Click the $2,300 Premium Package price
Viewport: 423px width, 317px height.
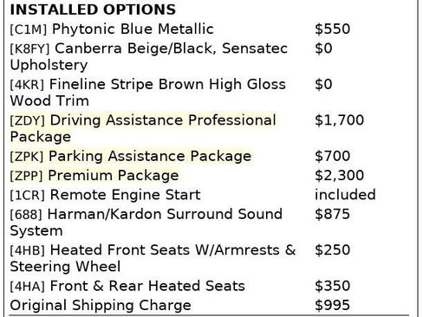tap(339, 176)
